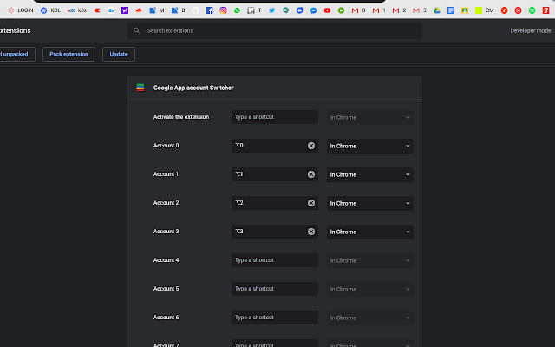
Task: Click the Pack extension button
Action: (69, 54)
